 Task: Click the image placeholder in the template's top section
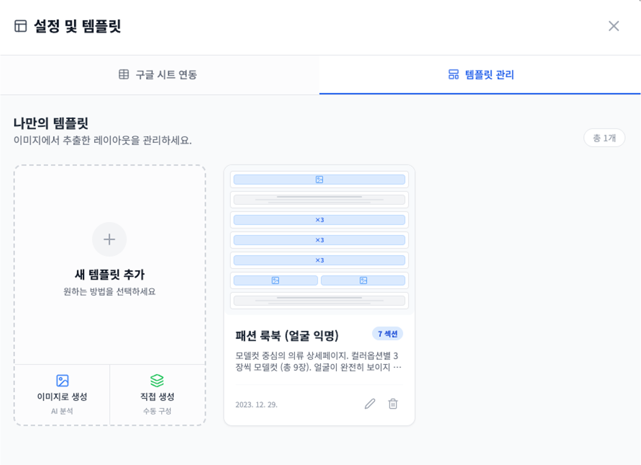tap(319, 180)
